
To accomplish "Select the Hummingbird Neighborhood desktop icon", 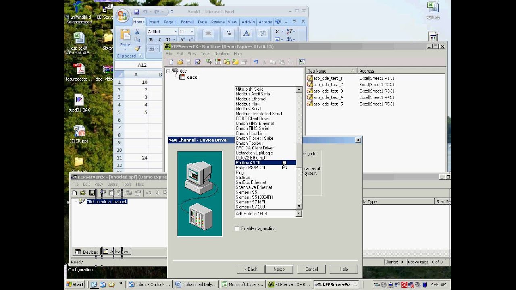I will coord(79,12).
